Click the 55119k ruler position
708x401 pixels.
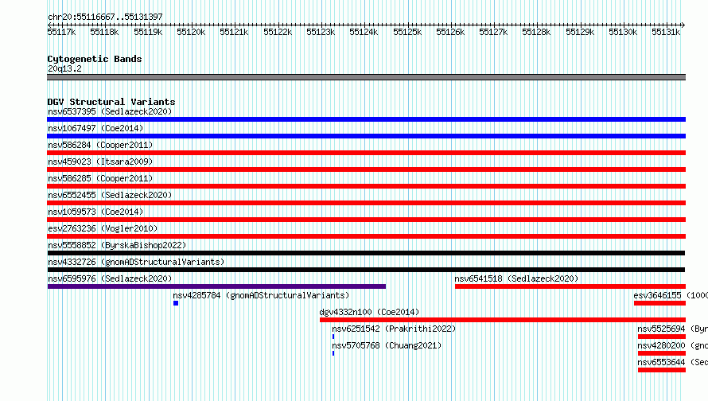point(148,32)
